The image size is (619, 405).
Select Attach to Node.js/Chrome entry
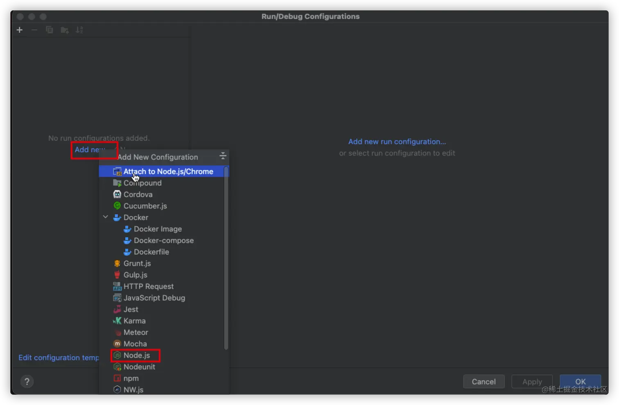pos(168,171)
